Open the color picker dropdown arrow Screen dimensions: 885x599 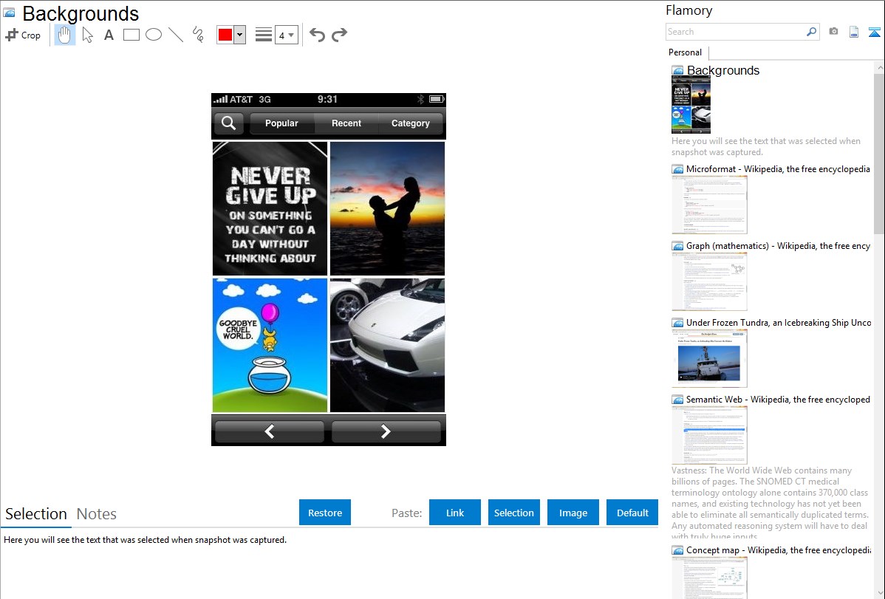(x=239, y=35)
